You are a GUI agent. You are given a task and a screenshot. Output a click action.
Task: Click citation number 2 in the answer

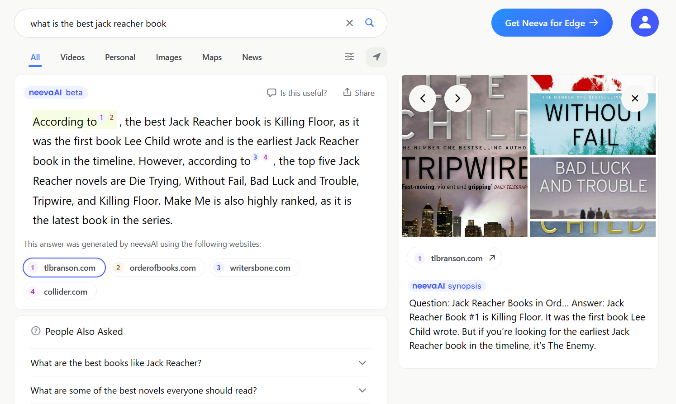pyautogui.click(x=112, y=117)
